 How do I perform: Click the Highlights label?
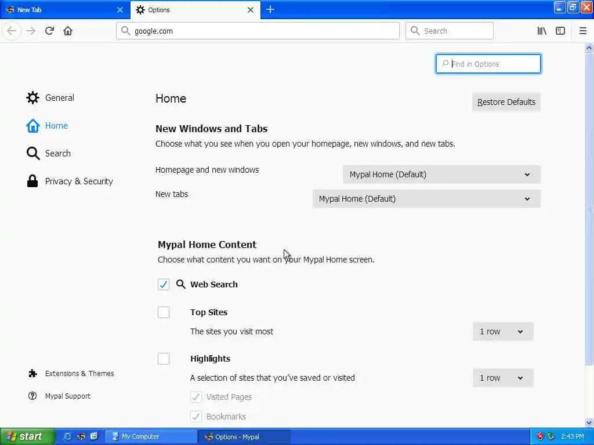[210, 359]
